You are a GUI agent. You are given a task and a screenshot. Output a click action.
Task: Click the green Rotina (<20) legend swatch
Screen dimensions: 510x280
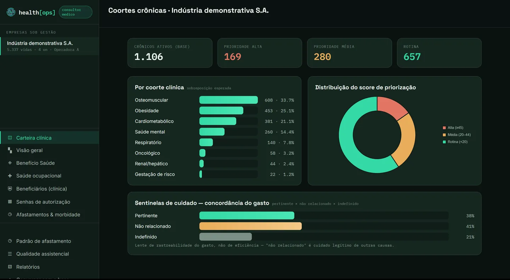[444, 142]
